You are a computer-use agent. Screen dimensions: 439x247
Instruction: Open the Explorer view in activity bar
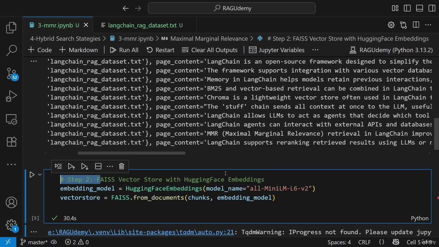pos(11,28)
